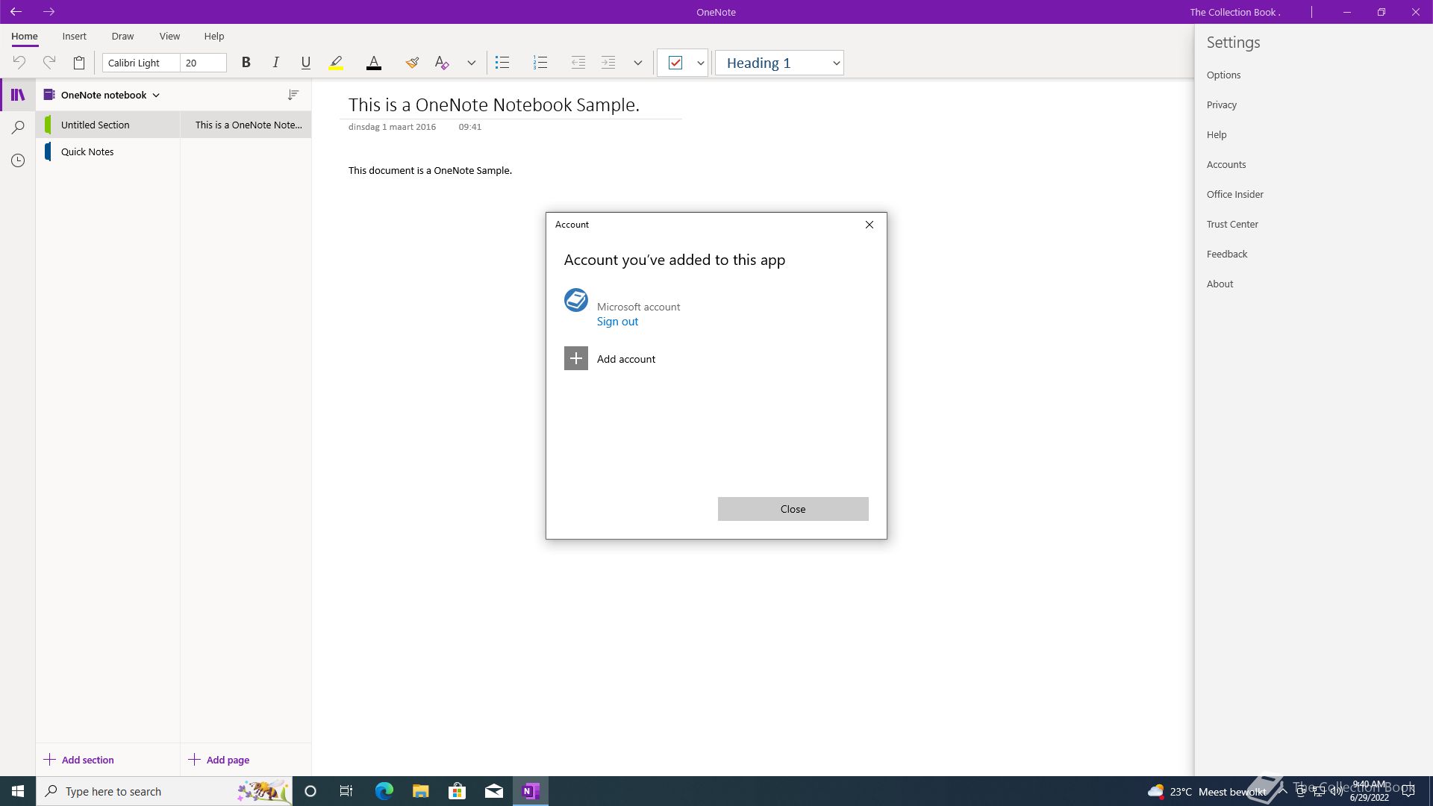Screen dimensions: 1433x806
Task: Click Add page
Action: point(219,760)
